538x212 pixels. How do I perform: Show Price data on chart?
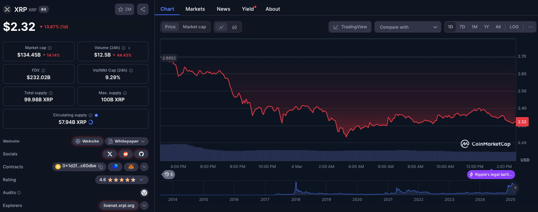[170, 27]
